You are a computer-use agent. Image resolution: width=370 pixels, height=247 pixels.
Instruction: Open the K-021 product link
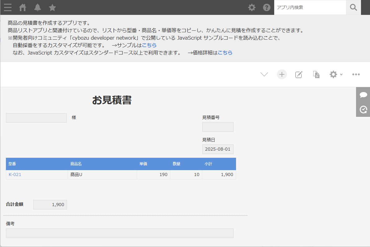(15, 175)
